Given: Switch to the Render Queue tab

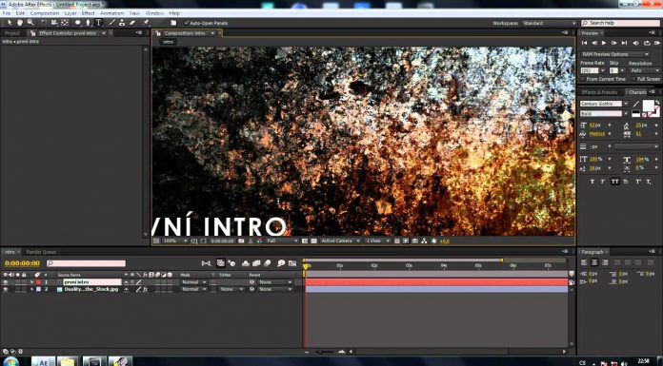Looking at the screenshot, I should tap(41, 252).
